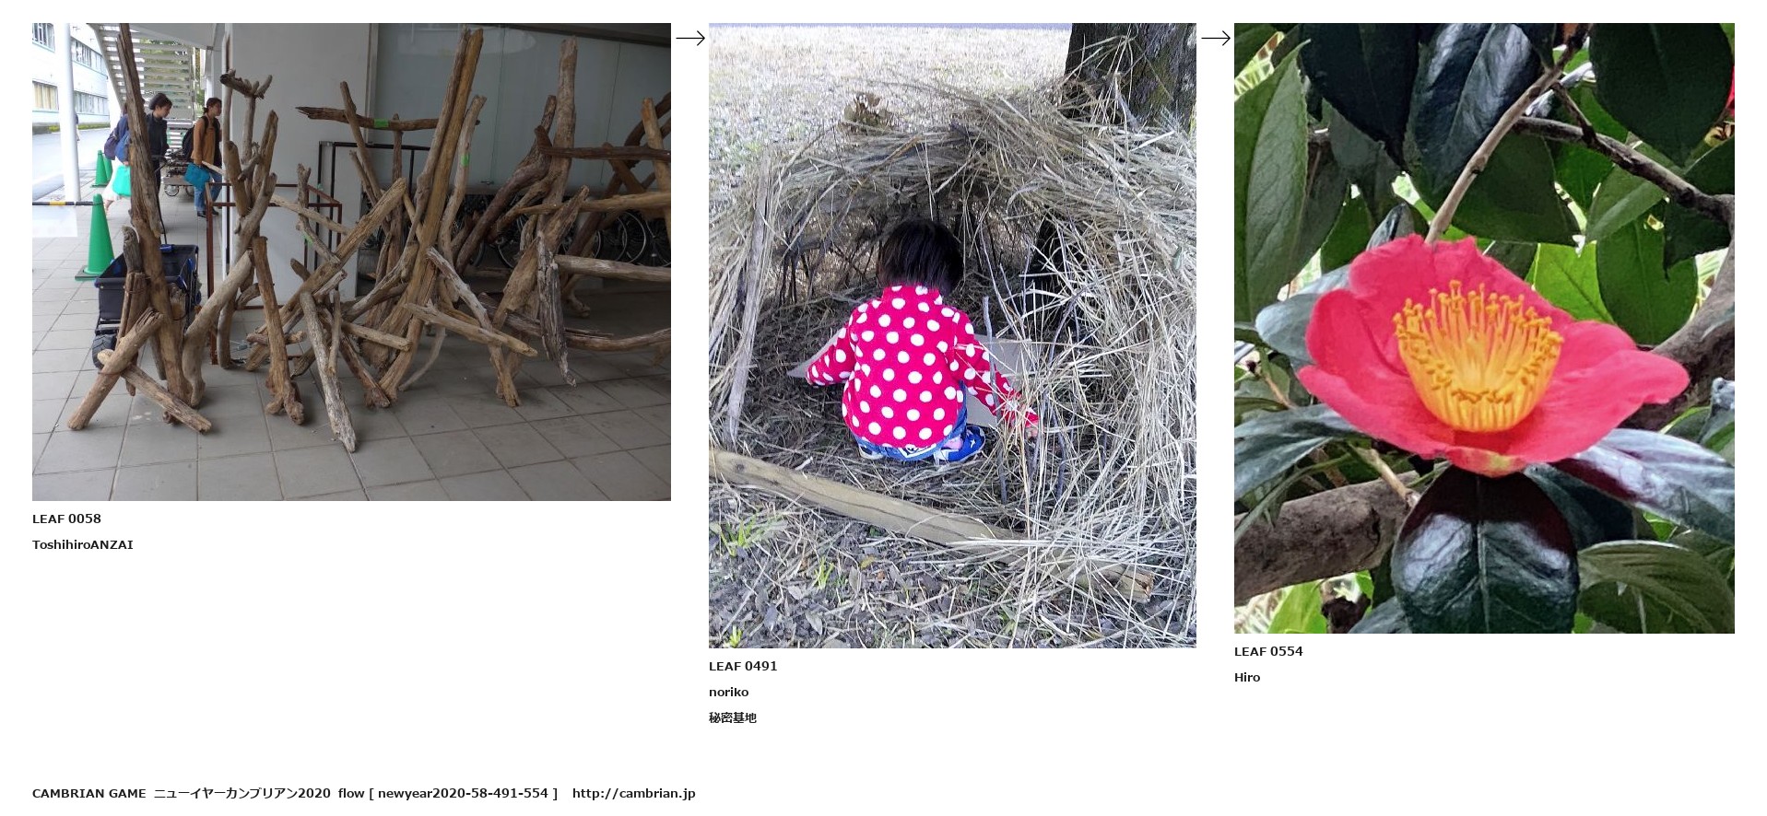Click the arrow between driftwood and straw photos

[x=690, y=38]
